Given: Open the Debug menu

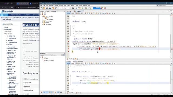Looking at the screenshot, I should [x=68, y=5].
